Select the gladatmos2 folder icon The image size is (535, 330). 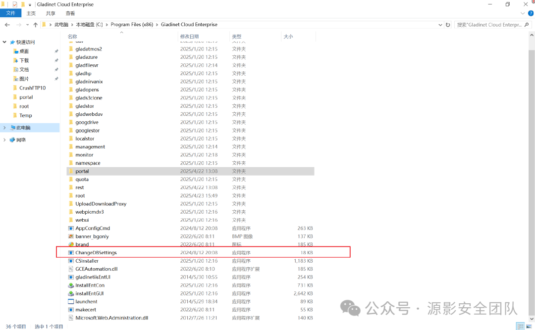(x=71, y=49)
